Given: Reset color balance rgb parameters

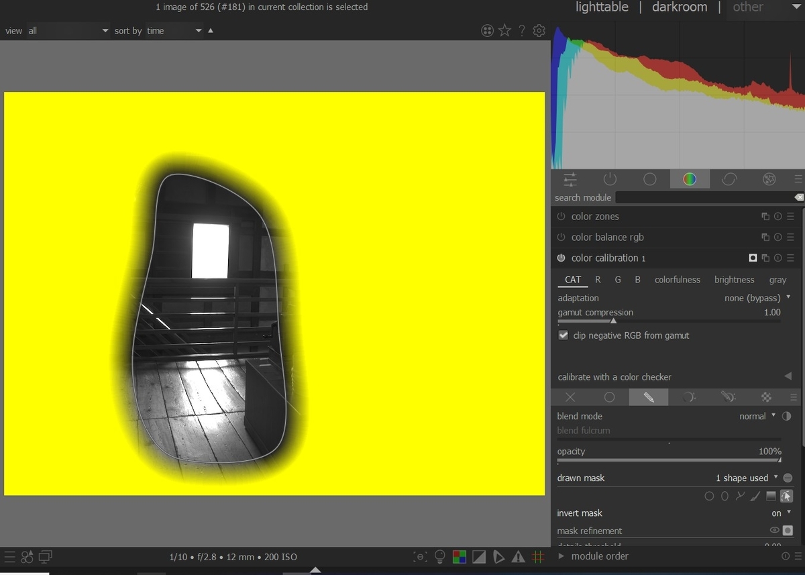Looking at the screenshot, I should 778,238.
